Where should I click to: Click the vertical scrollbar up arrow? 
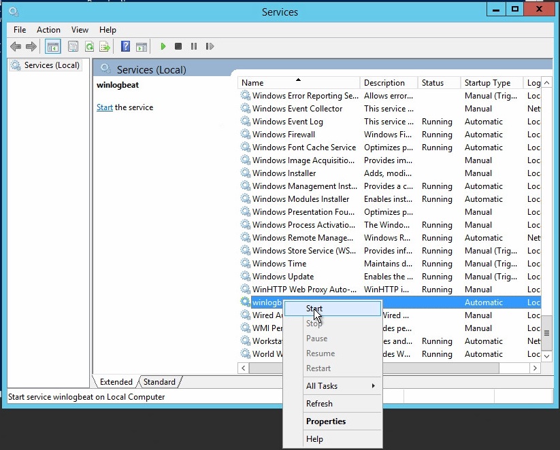(547, 83)
